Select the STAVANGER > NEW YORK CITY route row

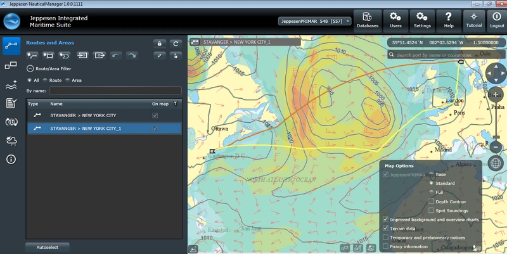point(104,115)
